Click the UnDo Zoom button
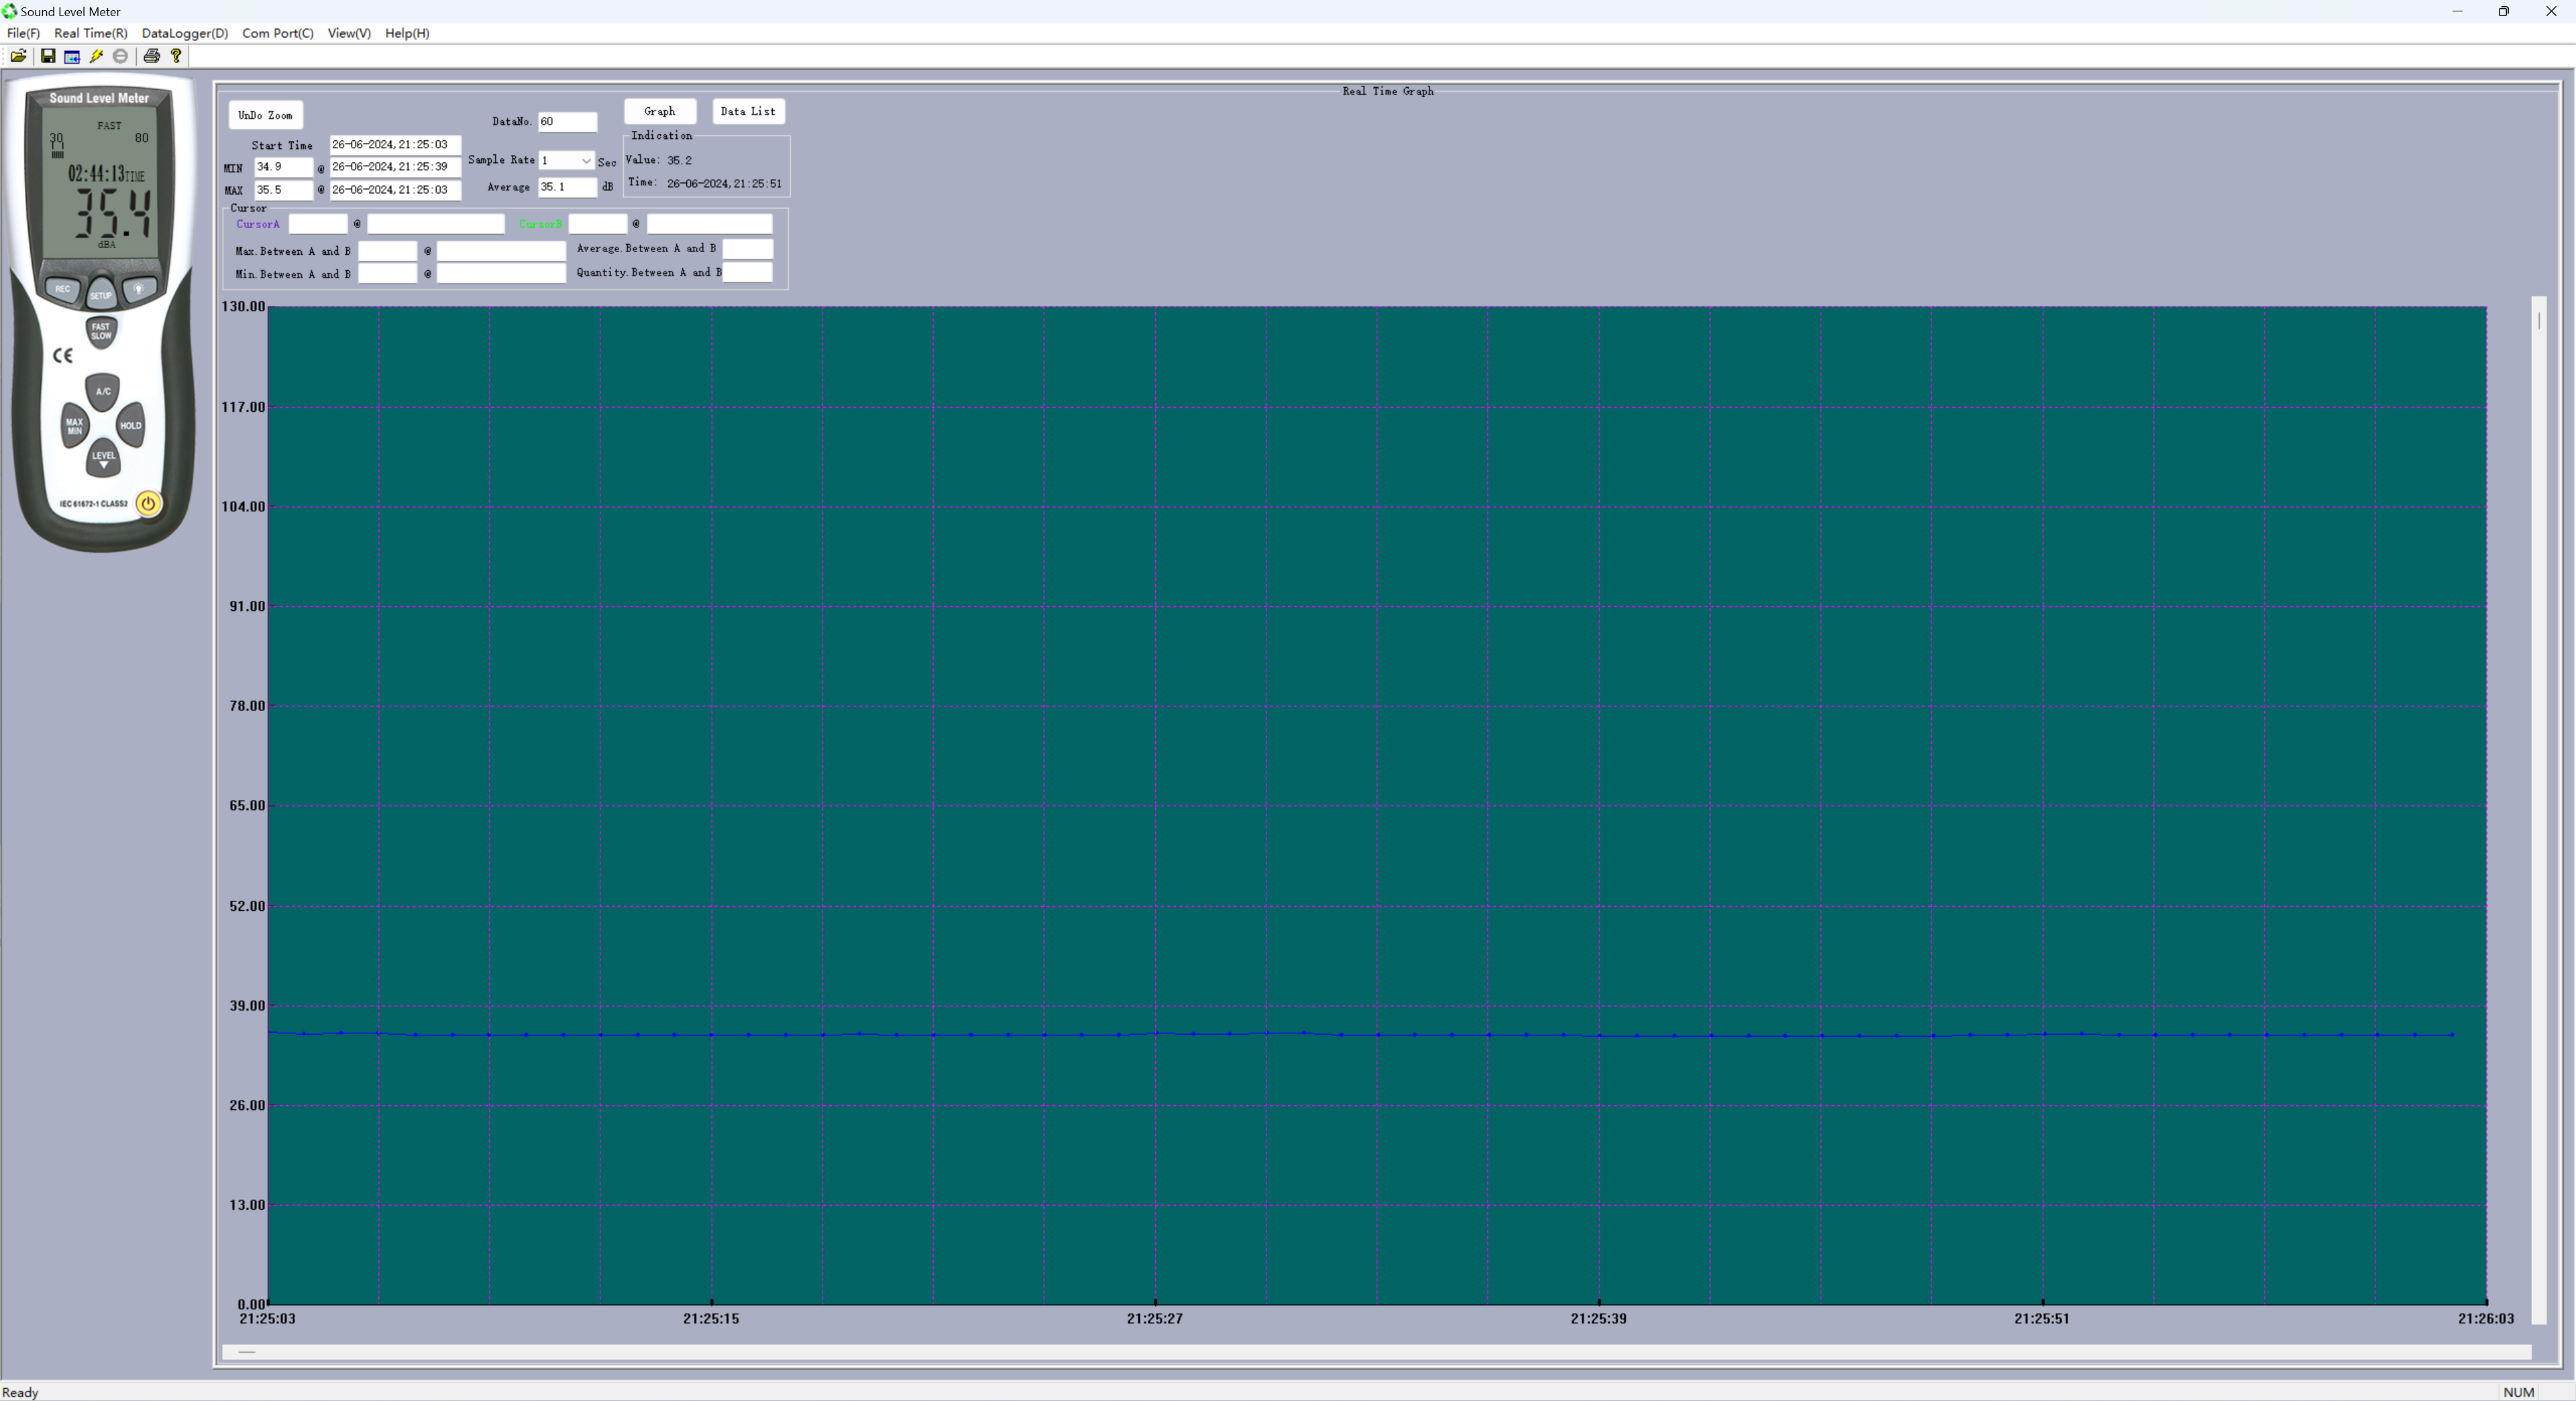The height and width of the screenshot is (1401, 2576). tap(265, 115)
